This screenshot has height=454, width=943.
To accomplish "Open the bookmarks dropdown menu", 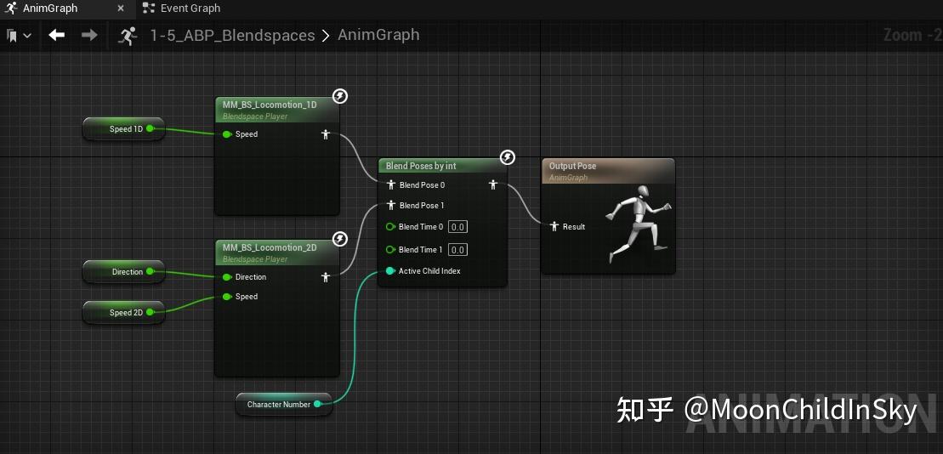I will tap(19, 36).
